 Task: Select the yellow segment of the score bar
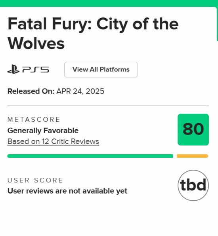(192, 156)
